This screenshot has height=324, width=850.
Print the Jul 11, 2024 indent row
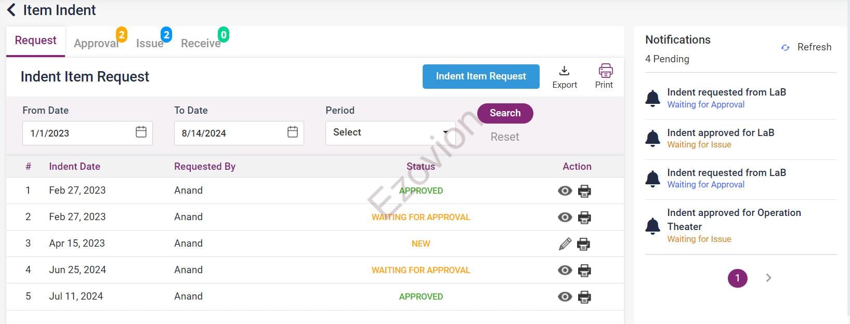(x=584, y=297)
